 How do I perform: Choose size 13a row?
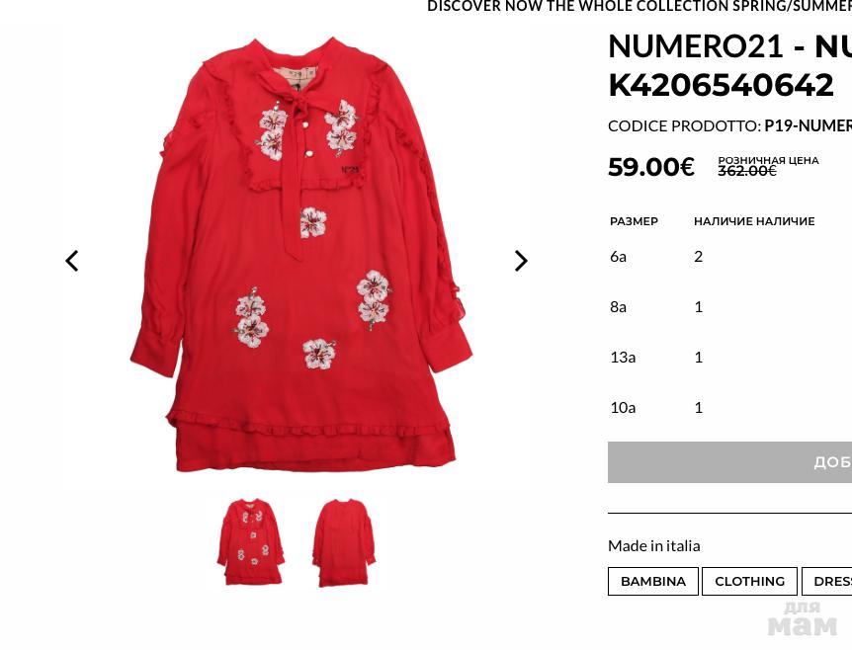tap(729, 358)
